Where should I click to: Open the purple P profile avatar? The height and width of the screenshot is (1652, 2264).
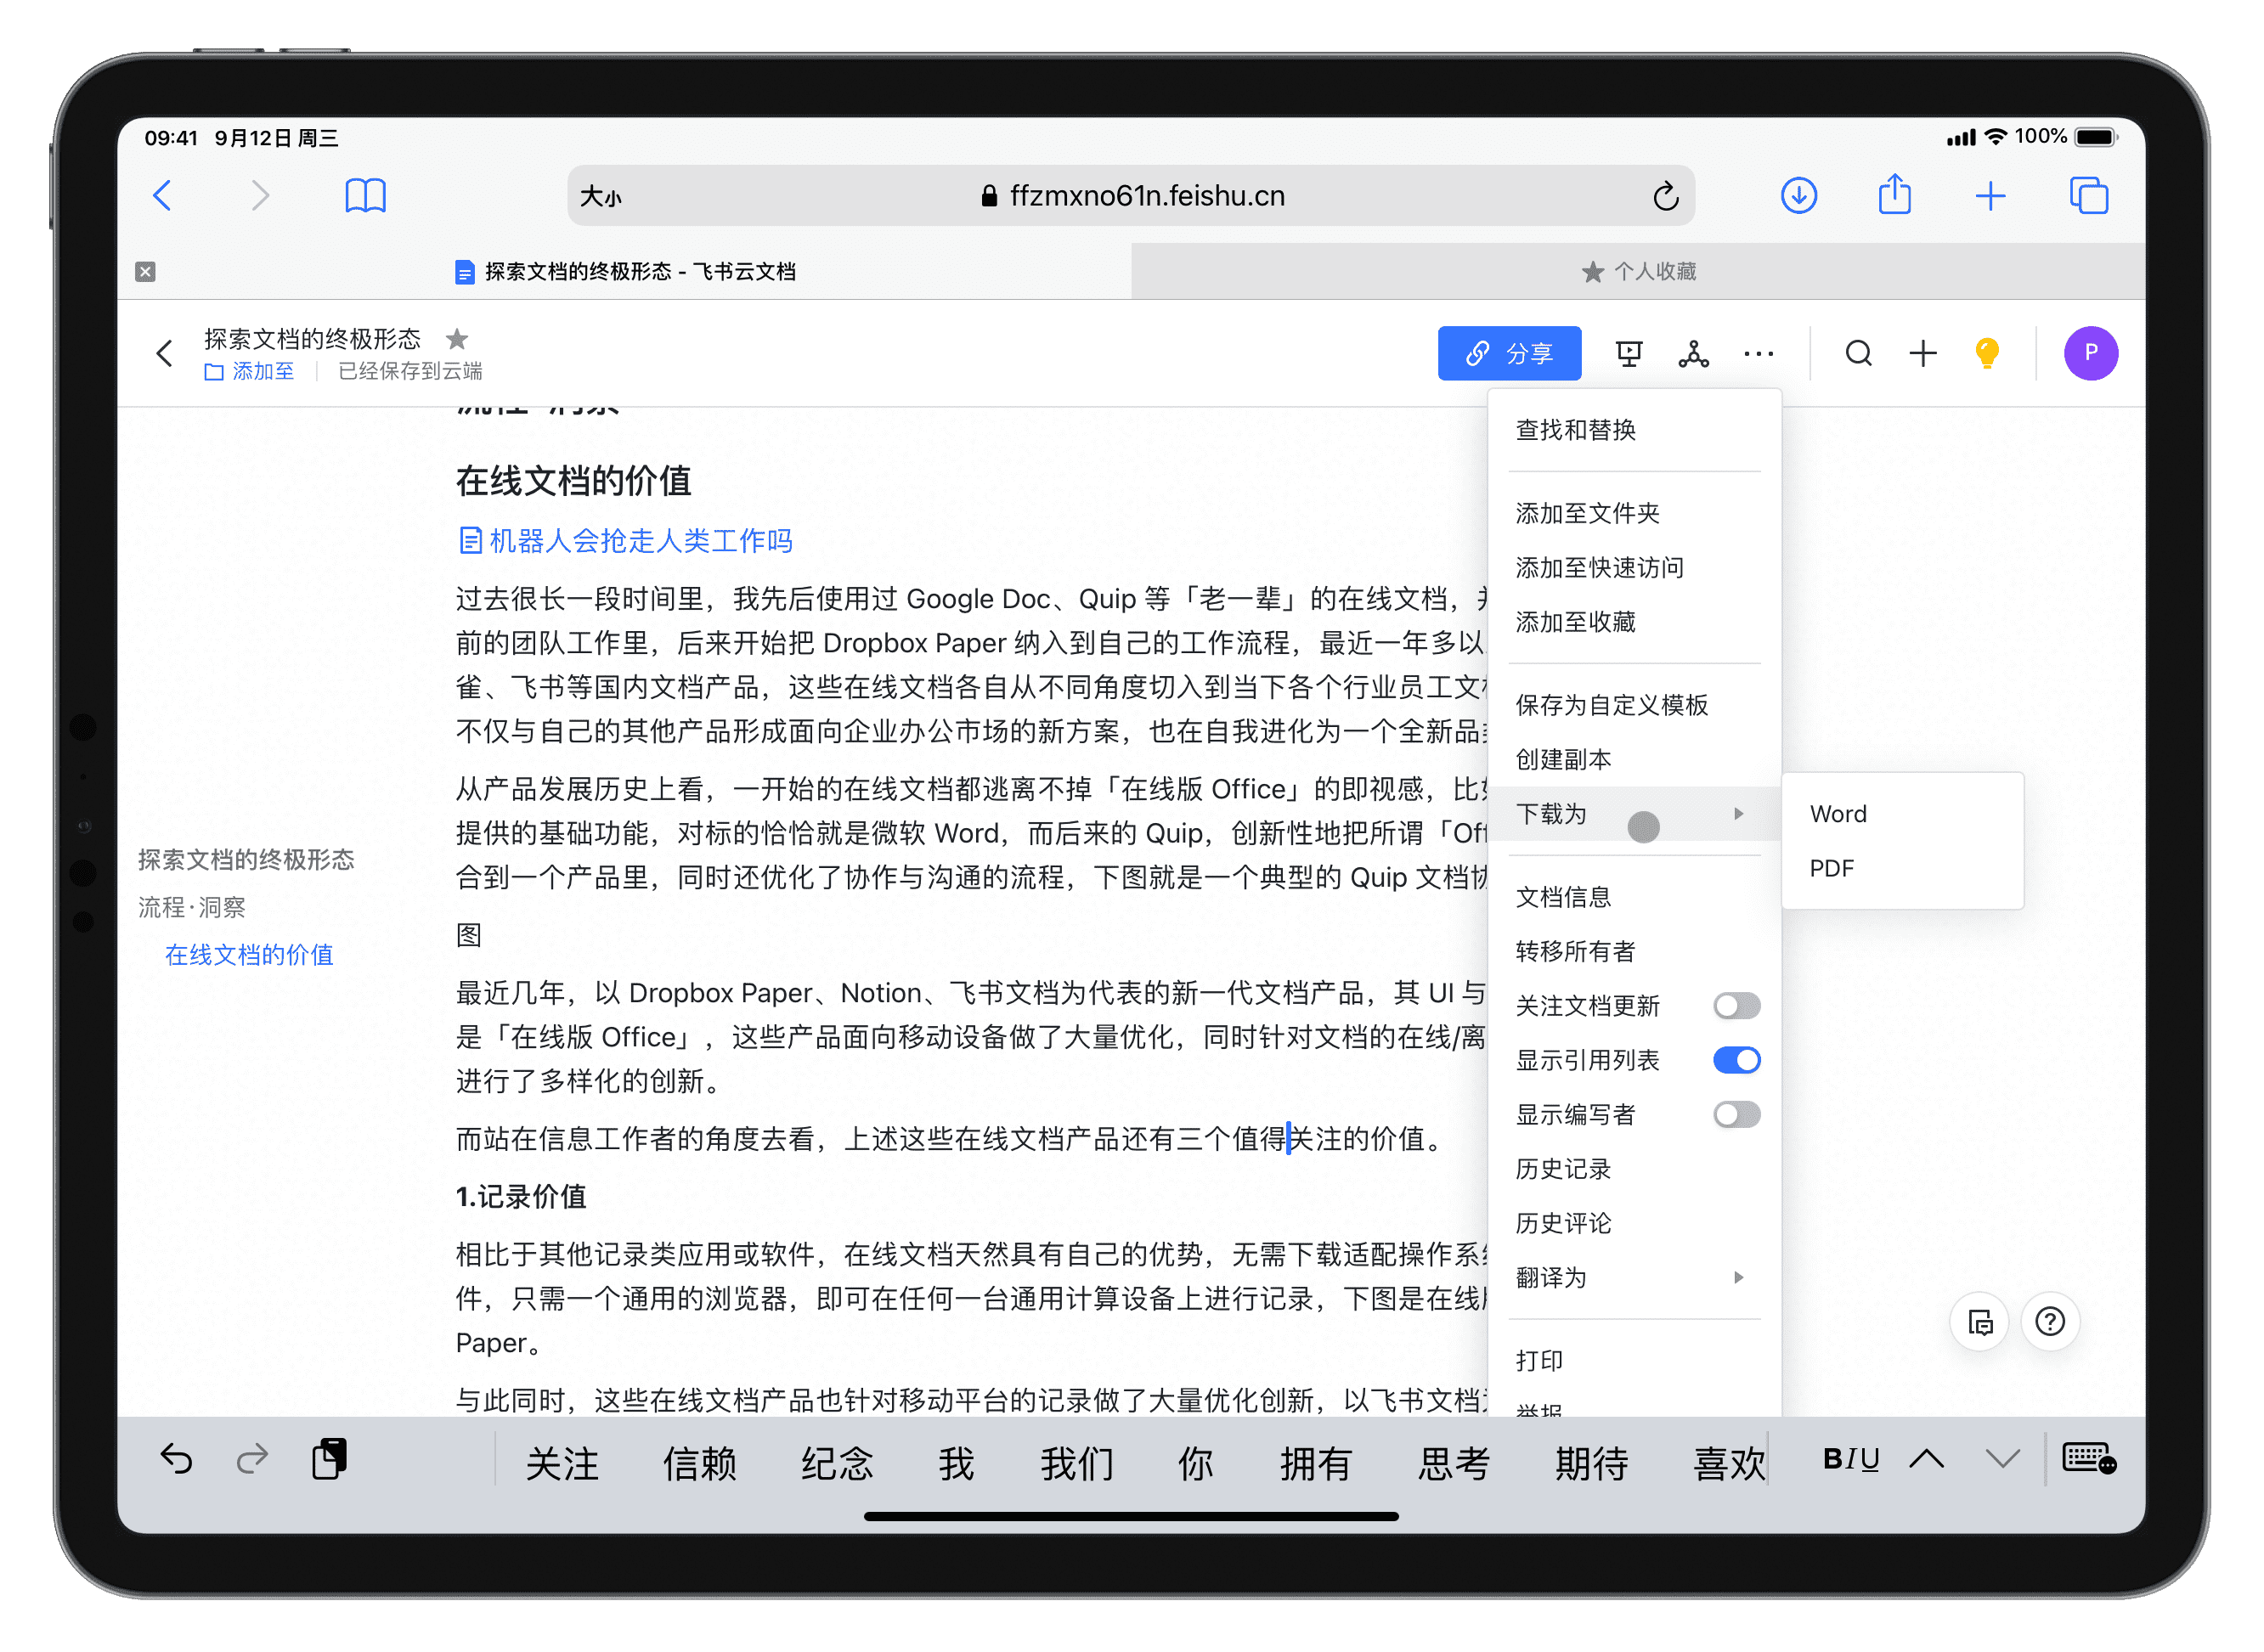tap(2090, 353)
